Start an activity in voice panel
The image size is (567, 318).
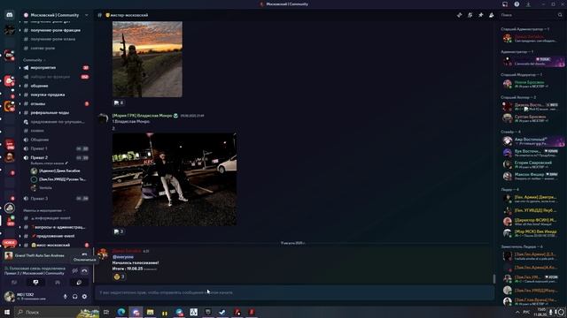point(58,283)
